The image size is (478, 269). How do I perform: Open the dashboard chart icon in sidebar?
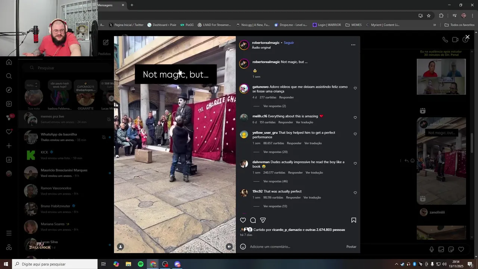pos(9,160)
